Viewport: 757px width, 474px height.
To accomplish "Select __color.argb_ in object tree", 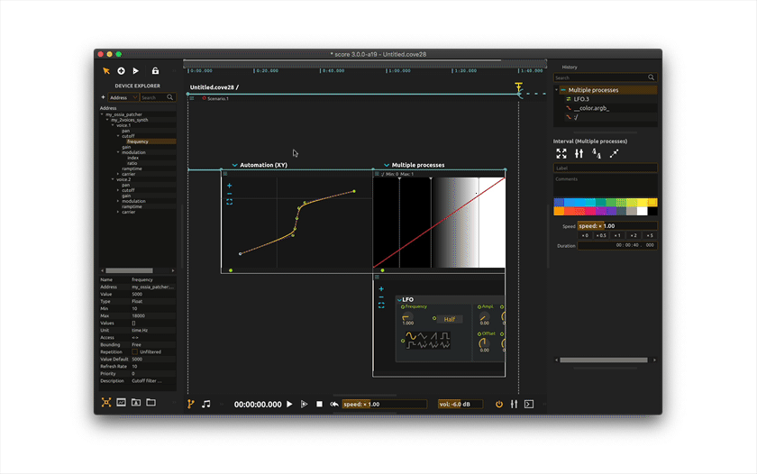I will pyautogui.click(x=591, y=108).
